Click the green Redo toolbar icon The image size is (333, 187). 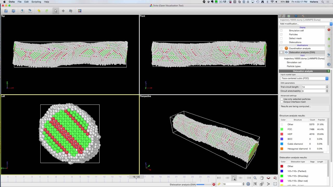point(47,11)
